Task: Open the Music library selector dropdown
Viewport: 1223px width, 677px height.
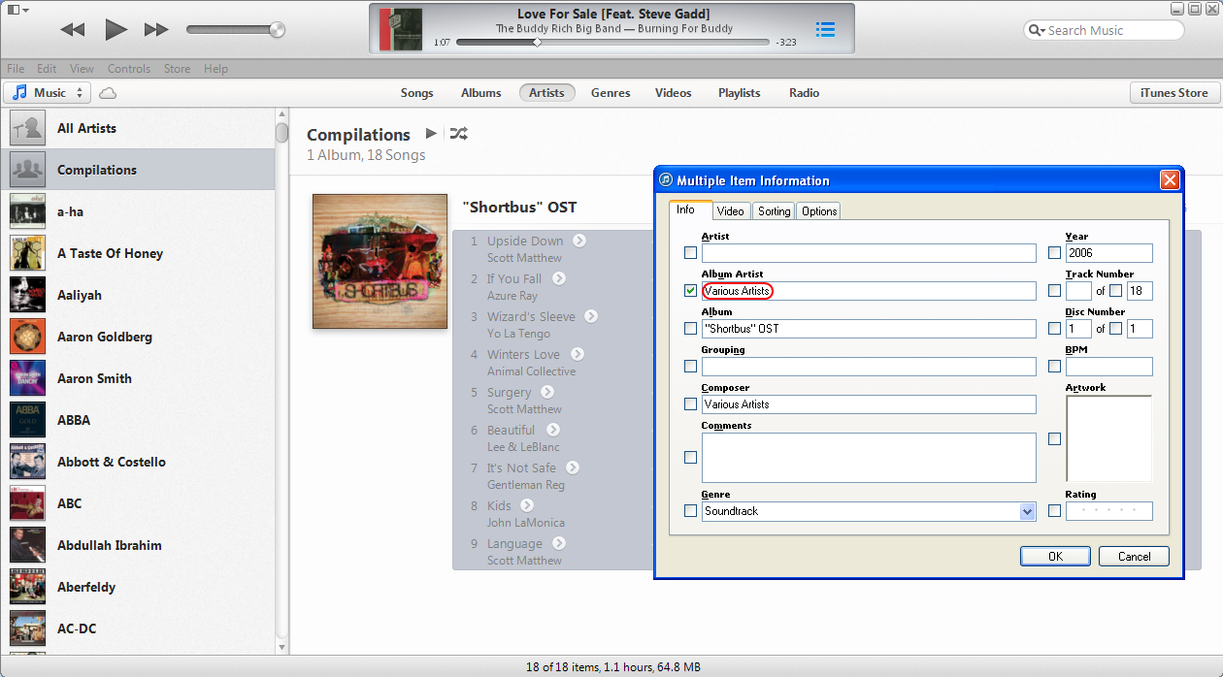Action: [x=47, y=93]
